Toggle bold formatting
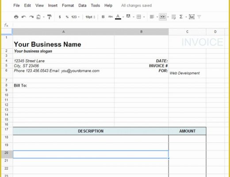 (x=103, y=17)
